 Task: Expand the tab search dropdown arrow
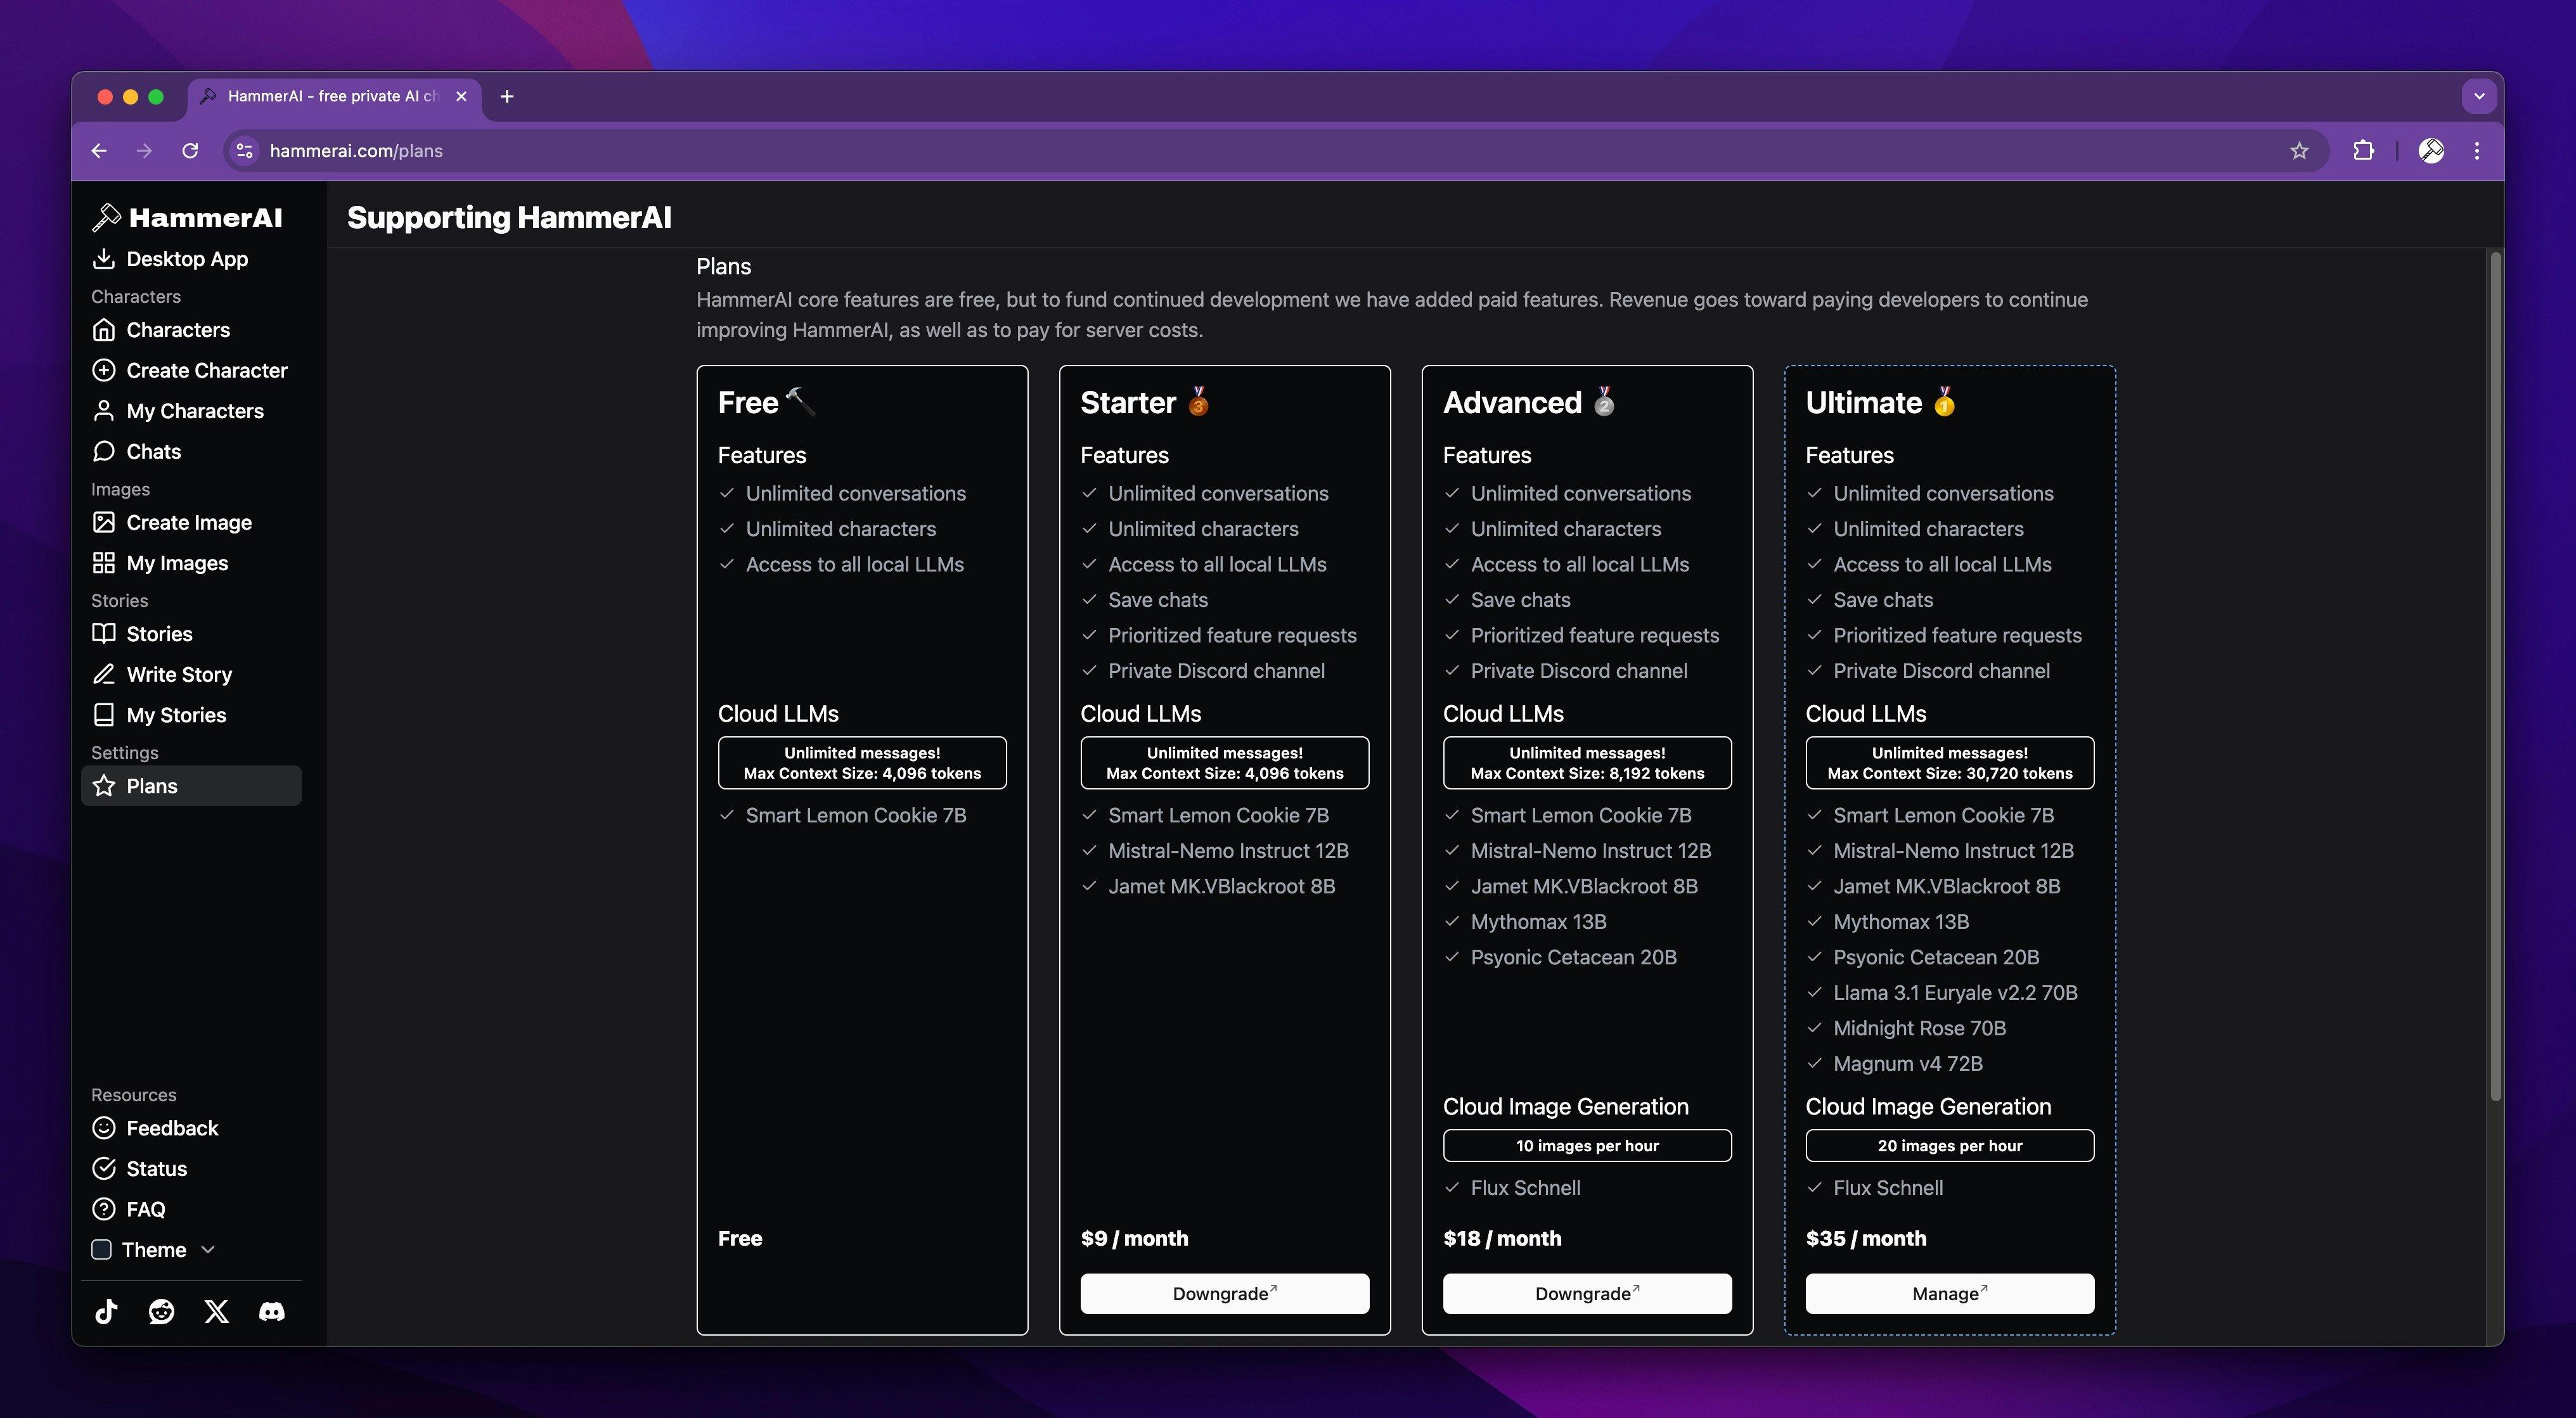(x=2479, y=96)
